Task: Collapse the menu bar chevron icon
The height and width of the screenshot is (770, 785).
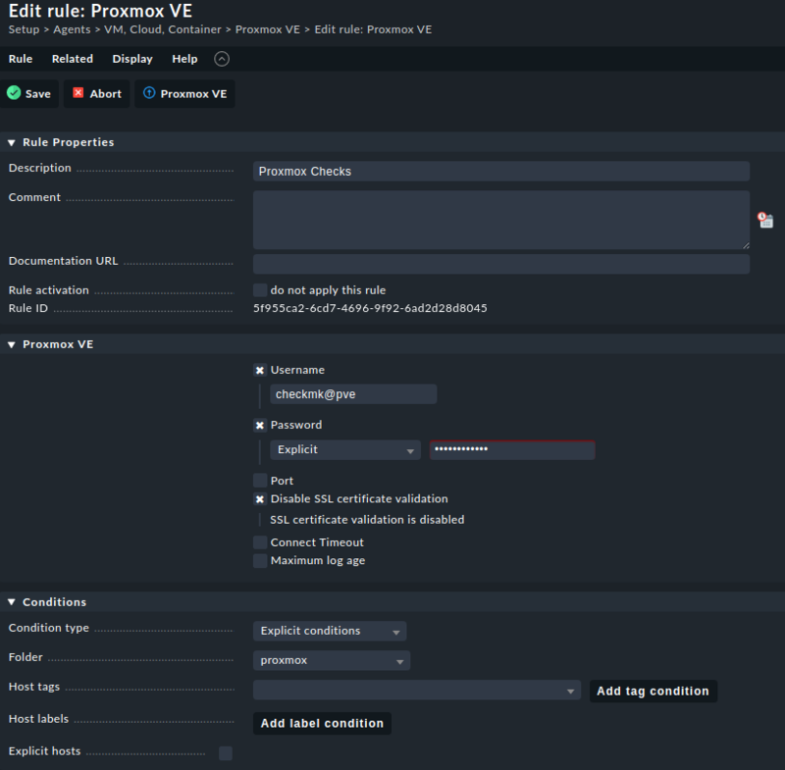Action: pyautogui.click(x=221, y=58)
